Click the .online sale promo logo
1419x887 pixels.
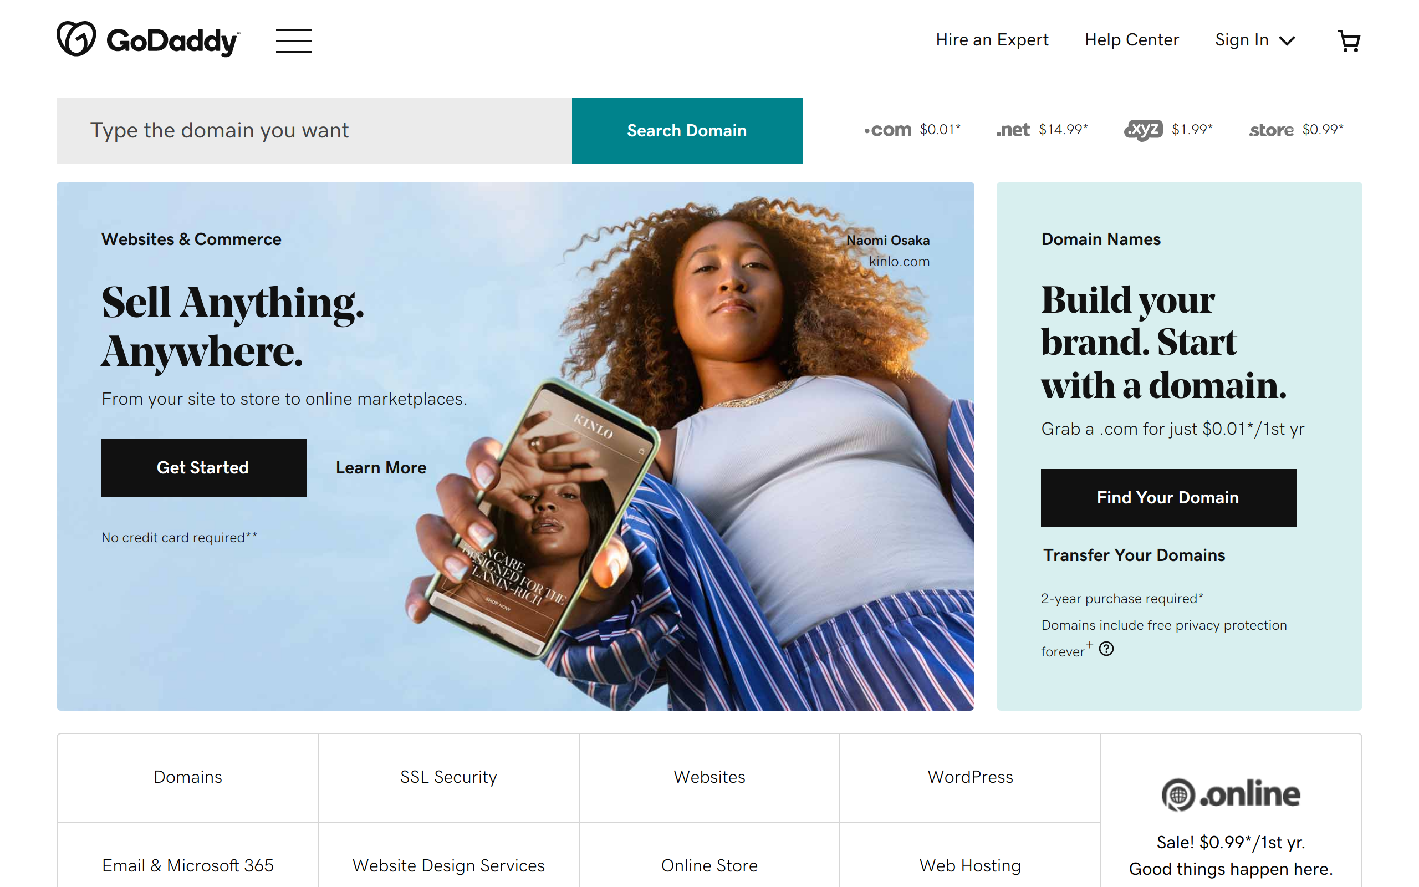[x=1231, y=794]
